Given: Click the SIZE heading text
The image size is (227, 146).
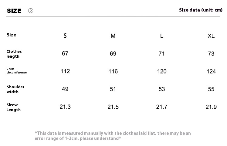Looking at the screenshot, I should (x=14, y=11).
